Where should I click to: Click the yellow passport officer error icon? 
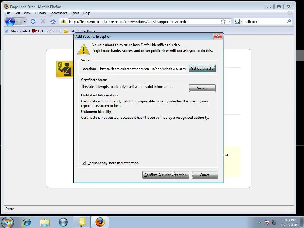tap(64, 69)
